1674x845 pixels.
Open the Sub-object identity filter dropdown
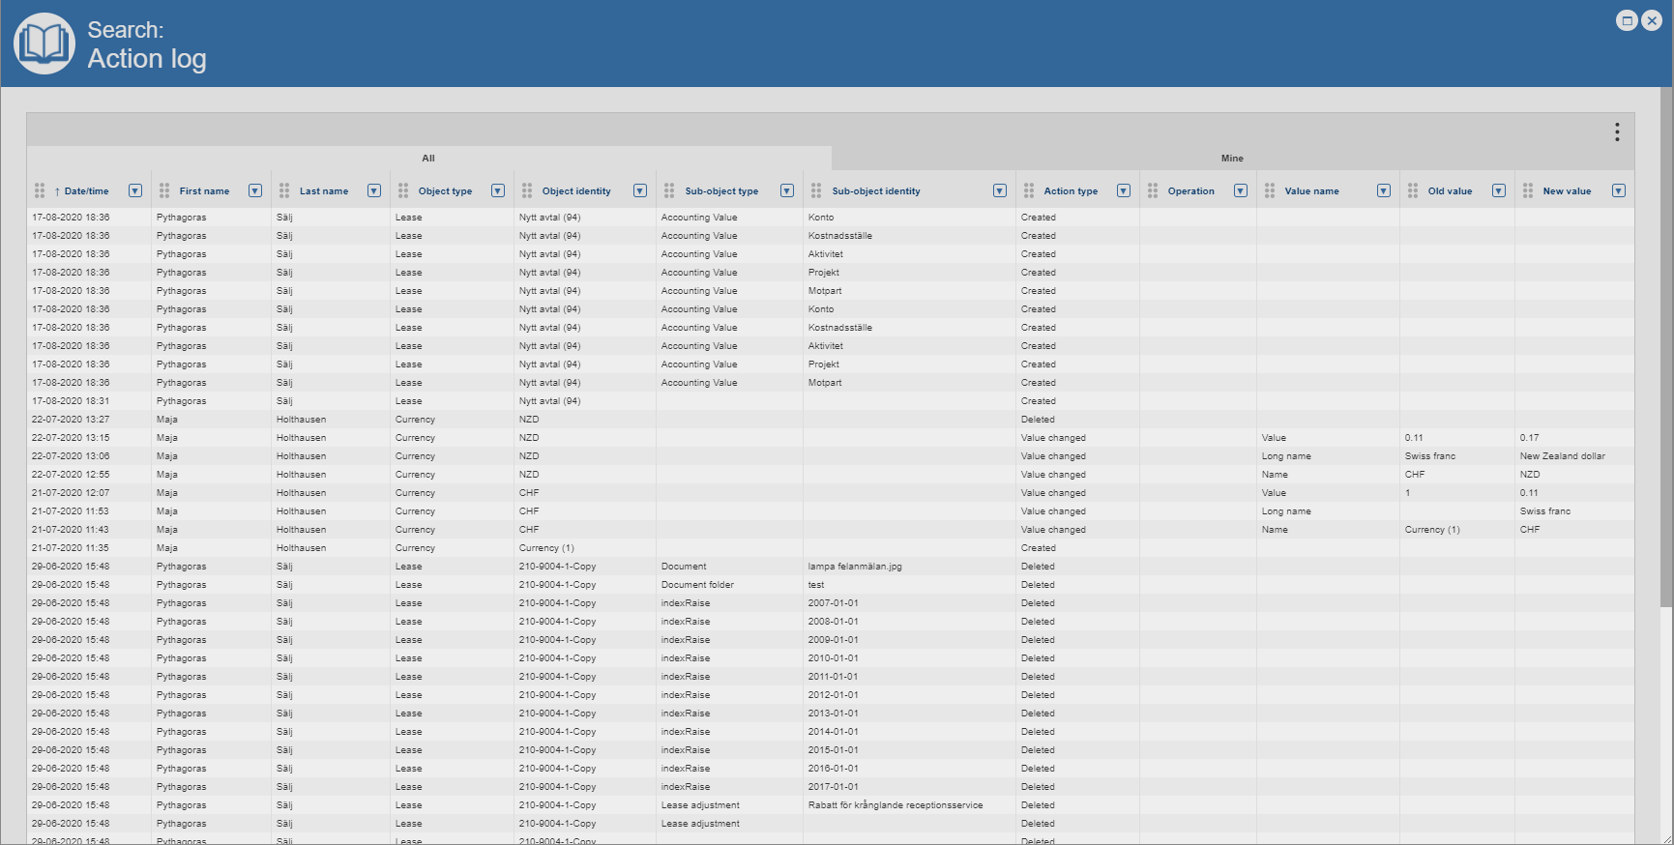click(1000, 190)
